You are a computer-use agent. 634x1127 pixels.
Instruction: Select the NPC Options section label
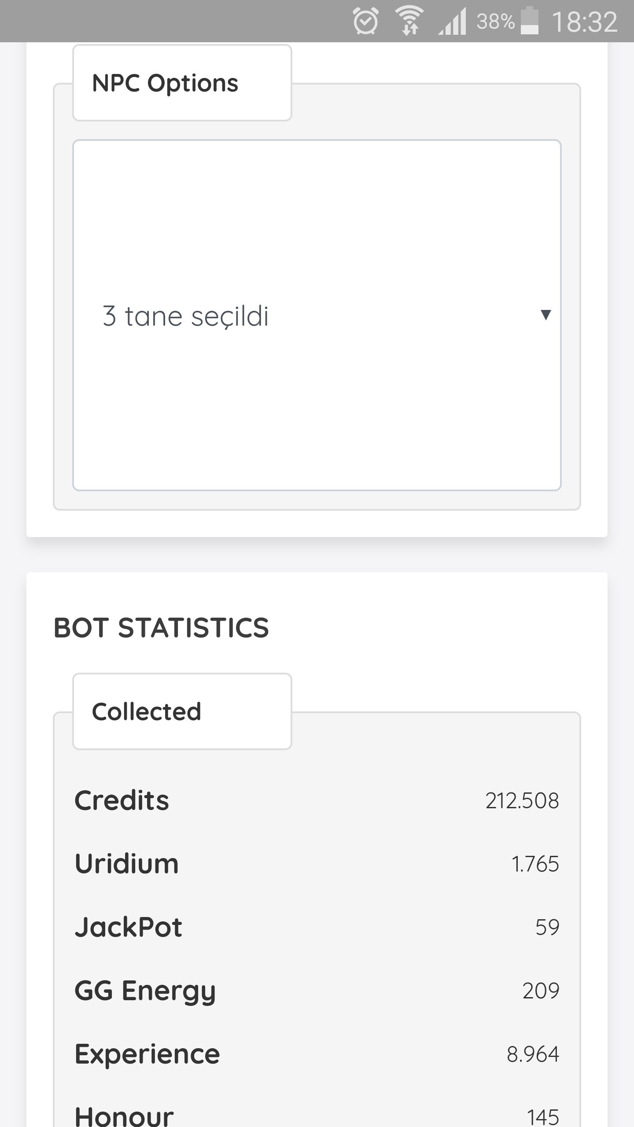pyautogui.click(x=165, y=83)
